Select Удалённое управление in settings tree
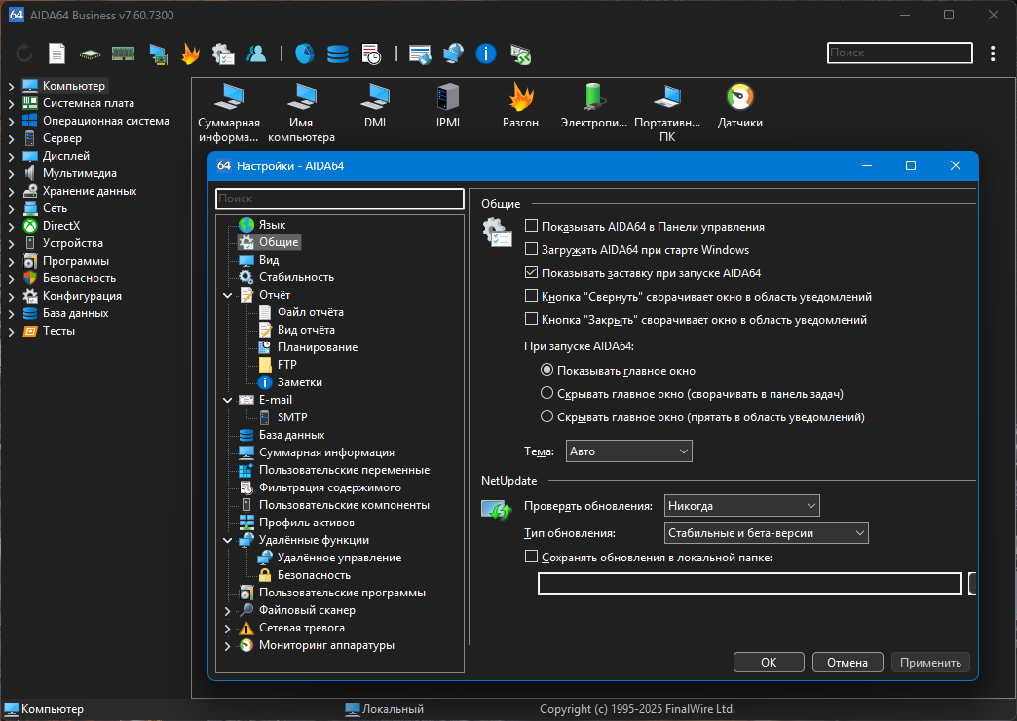The width and height of the screenshot is (1017, 721). 339,558
